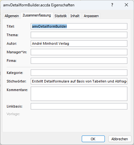Image resolution: width=134 pixels, height=145 pixels.
Task: Click the Titel input field
Action: (79, 26)
